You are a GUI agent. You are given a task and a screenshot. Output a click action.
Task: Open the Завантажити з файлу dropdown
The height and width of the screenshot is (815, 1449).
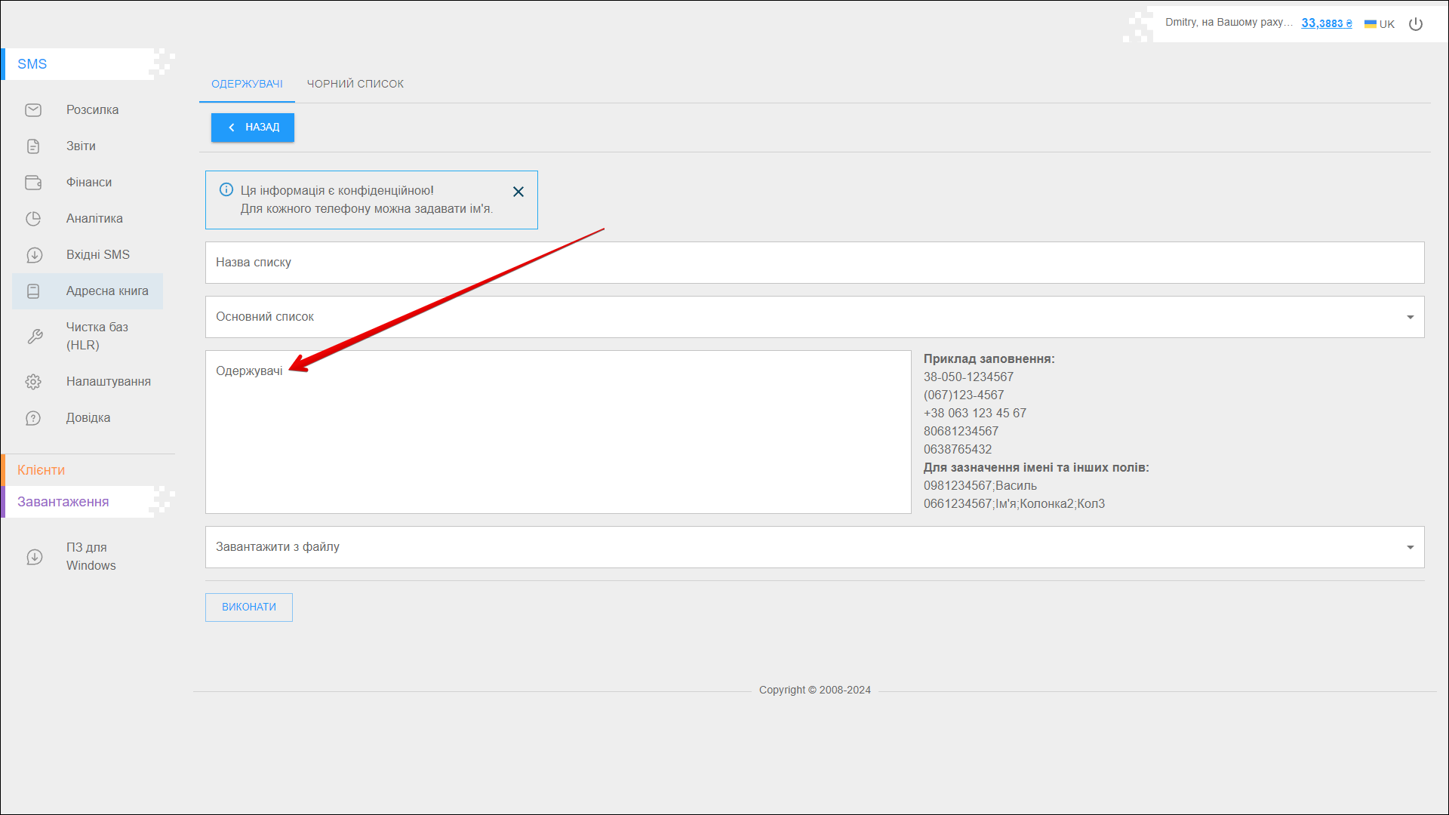pyautogui.click(x=1410, y=547)
